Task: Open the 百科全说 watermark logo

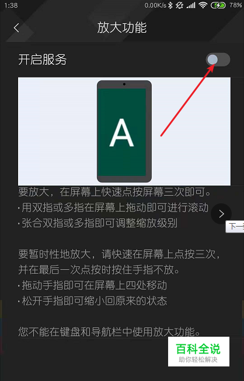Action: [x=198, y=352]
